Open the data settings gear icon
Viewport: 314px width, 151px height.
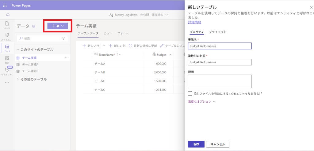pyautogui.click(x=34, y=26)
